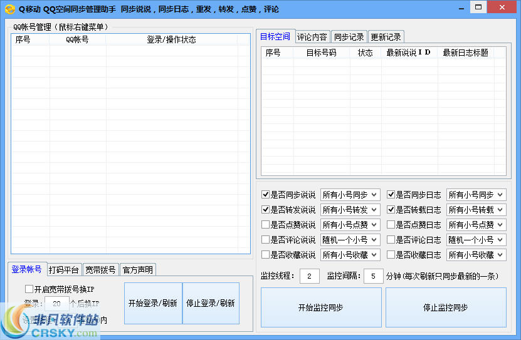Image resolution: width=521 pixels, height=340 pixels.
Task: Open the 所有小号同步 dropdown for 日志
Action: [x=476, y=195]
